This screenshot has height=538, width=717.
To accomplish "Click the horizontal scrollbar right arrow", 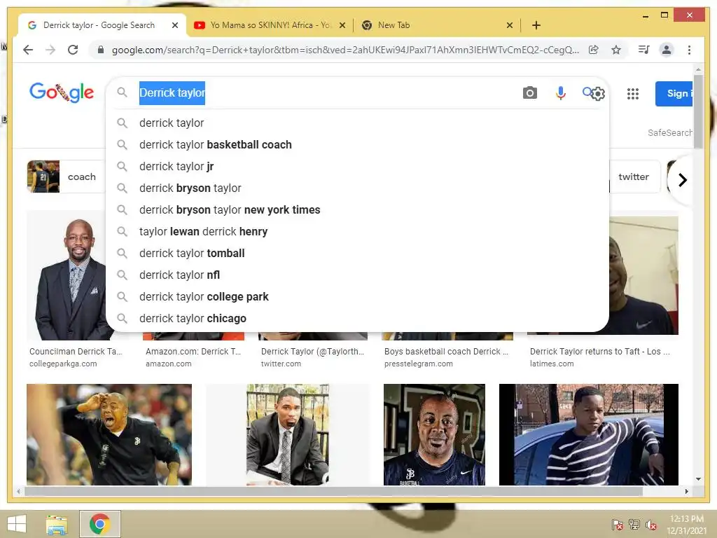I will 686,491.
